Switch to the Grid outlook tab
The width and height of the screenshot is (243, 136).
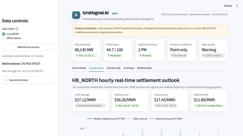coord(79,68)
